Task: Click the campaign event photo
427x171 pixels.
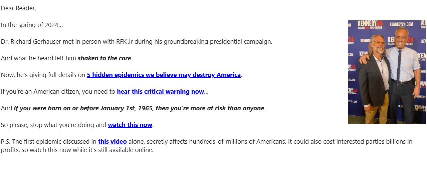Action: pyautogui.click(x=387, y=72)
